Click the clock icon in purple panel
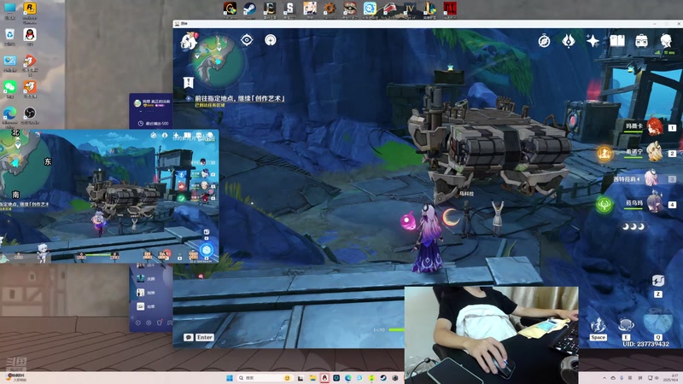683x384 pixels. (141, 124)
